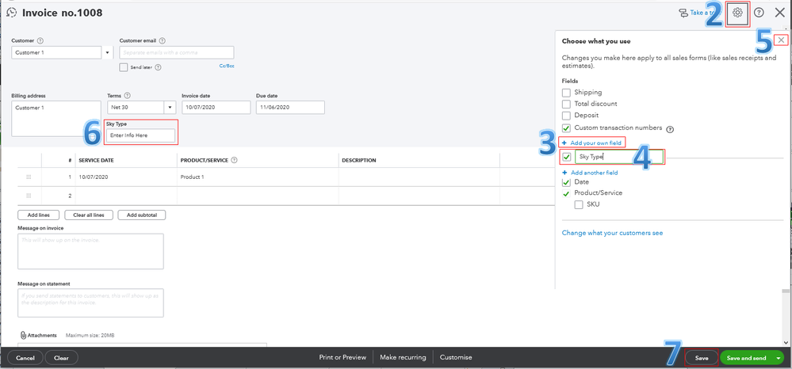
Task: Close the Choose what you use panel
Action: (x=782, y=40)
